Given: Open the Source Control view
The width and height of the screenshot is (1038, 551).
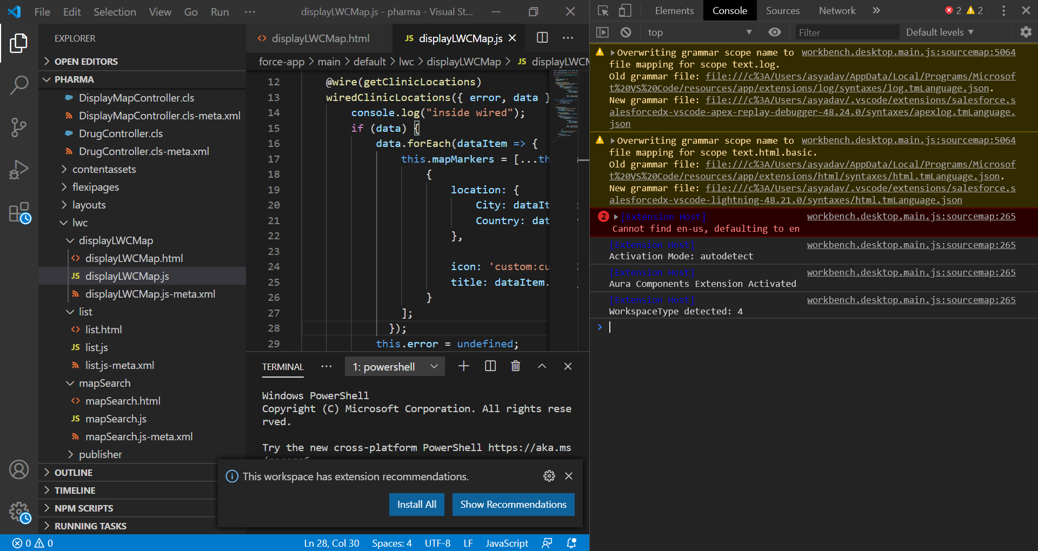Looking at the screenshot, I should [x=19, y=127].
